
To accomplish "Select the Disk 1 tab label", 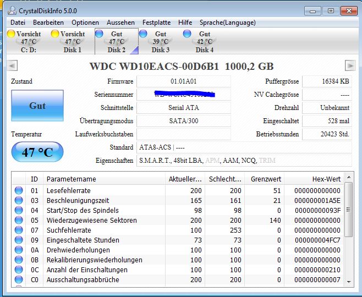I will pyautogui.click(x=73, y=50).
